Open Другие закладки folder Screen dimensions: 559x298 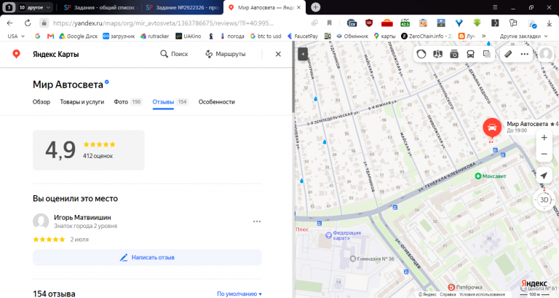pos(523,36)
